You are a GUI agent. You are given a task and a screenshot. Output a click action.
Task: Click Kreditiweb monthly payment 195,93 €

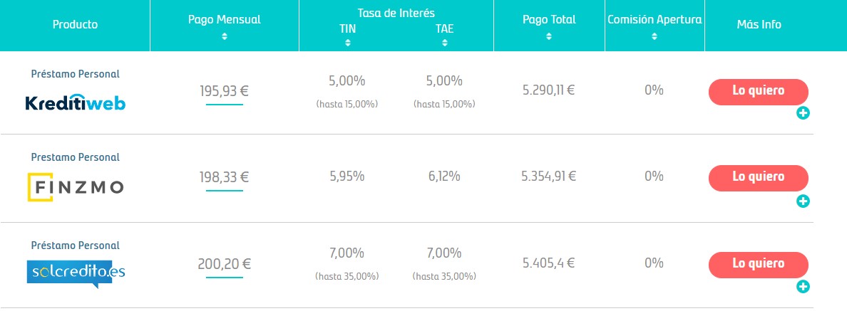click(x=224, y=90)
